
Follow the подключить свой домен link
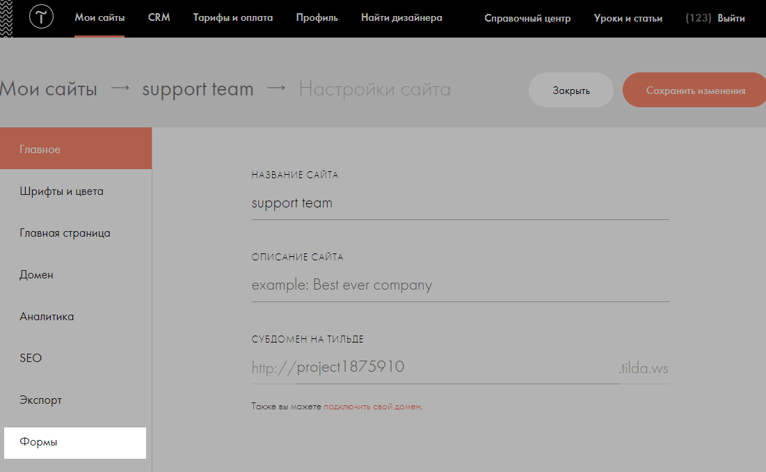[372, 407]
